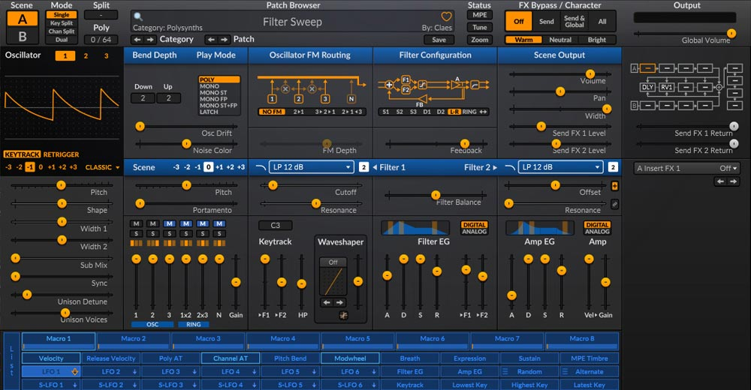Switch to oscillator 2 tab
The width and height of the screenshot is (751, 390).
(x=86, y=55)
